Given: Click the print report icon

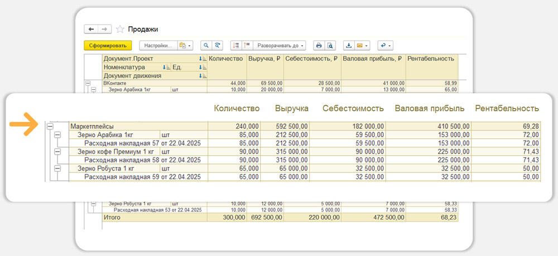Looking at the screenshot, I should click(x=319, y=45).
